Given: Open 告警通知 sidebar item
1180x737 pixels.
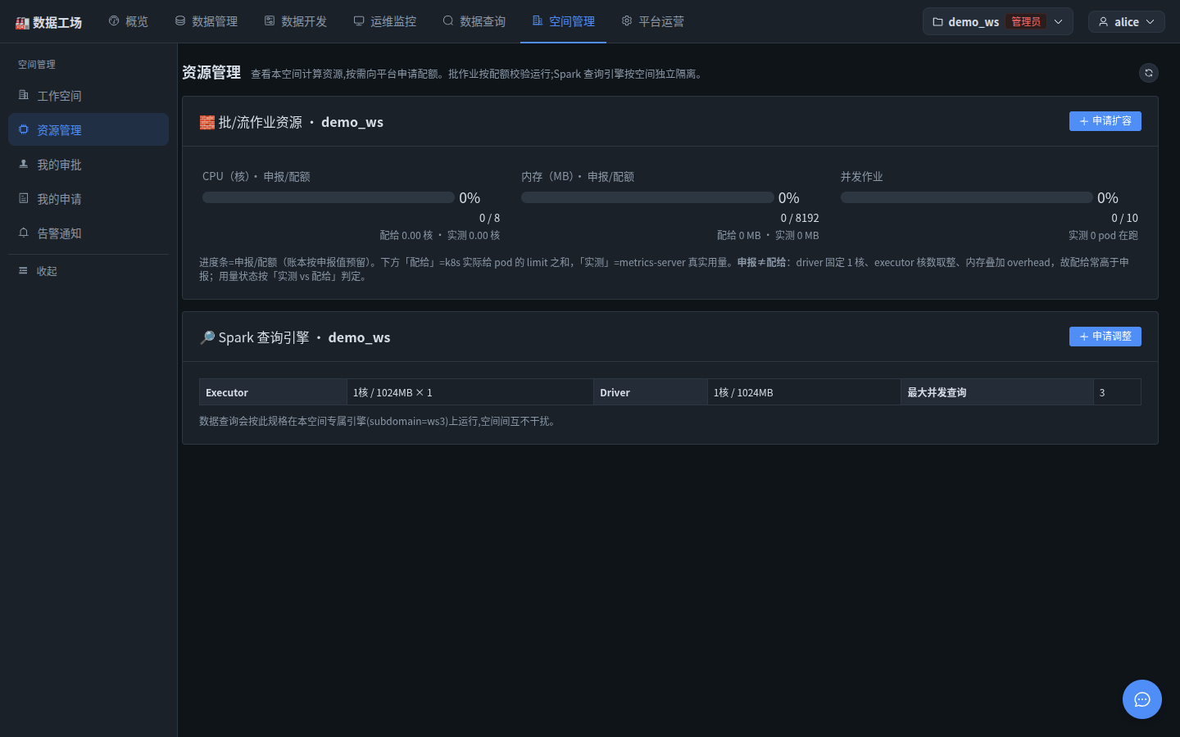Looking at the screenshot, I should tap(88, 233).
